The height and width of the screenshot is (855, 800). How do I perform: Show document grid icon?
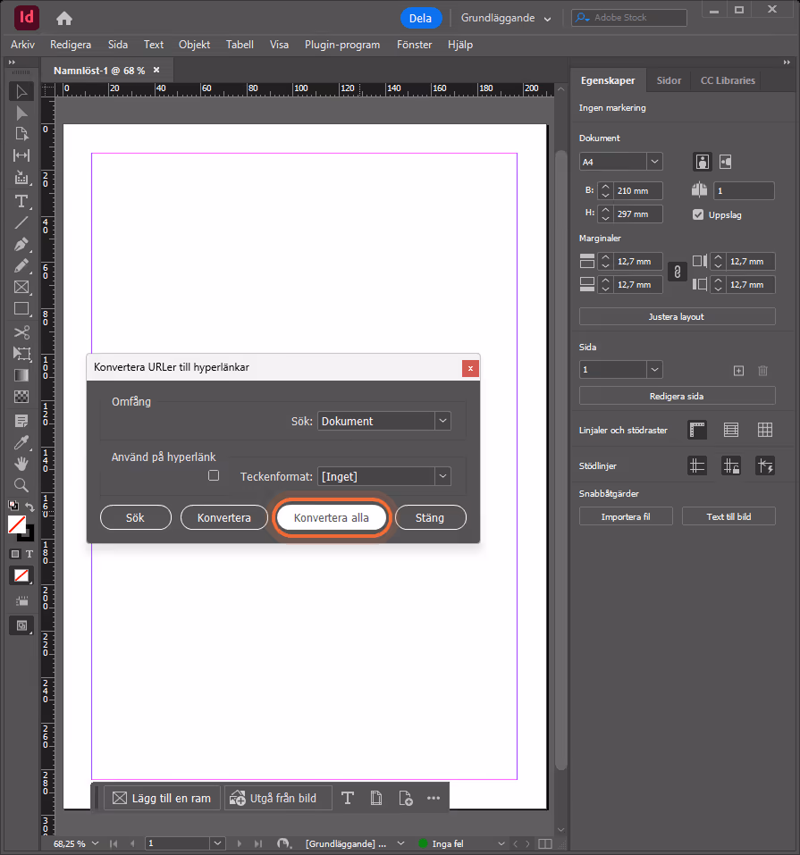(x=765, y=430)
